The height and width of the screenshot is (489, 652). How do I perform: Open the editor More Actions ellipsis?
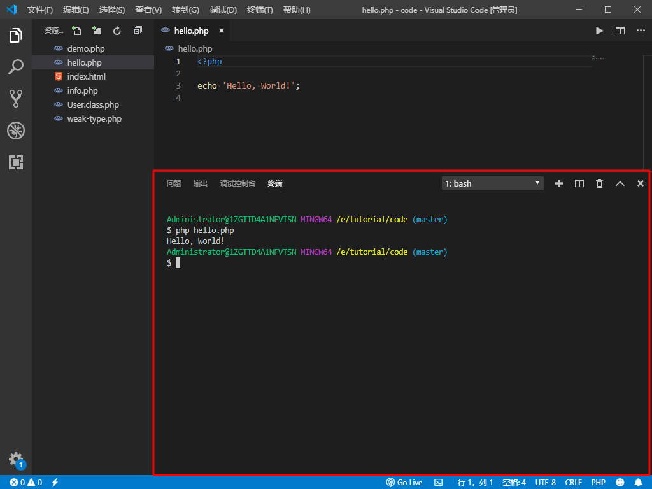click(641, 31)
